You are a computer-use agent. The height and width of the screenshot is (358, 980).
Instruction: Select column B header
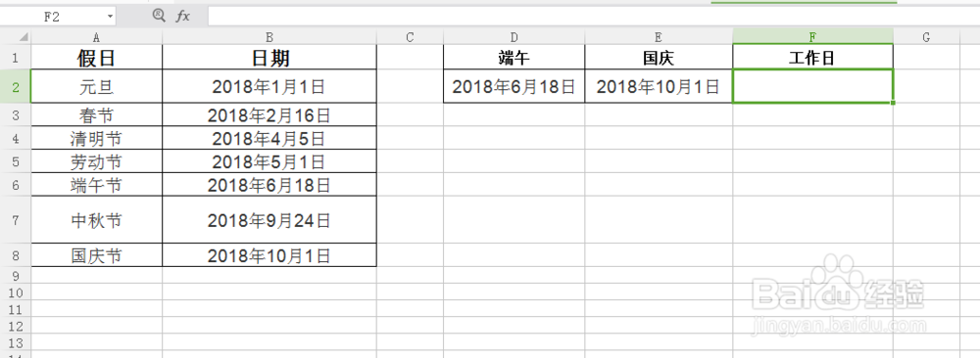coord(269,37)
